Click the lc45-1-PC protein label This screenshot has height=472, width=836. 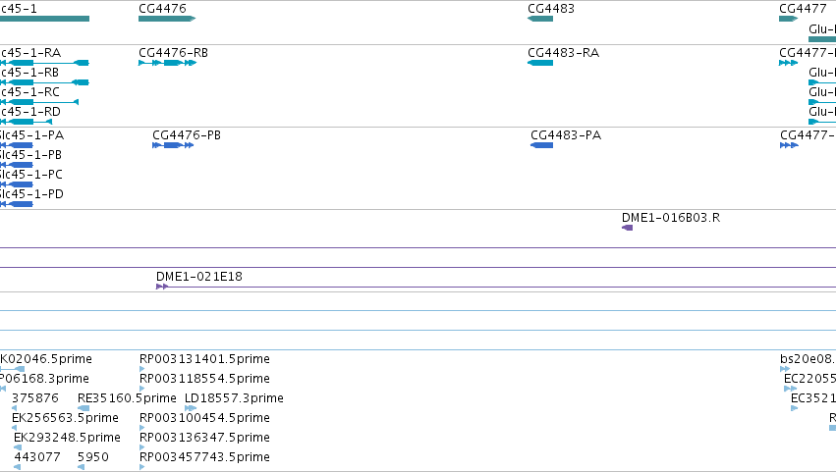click(30, 175)
